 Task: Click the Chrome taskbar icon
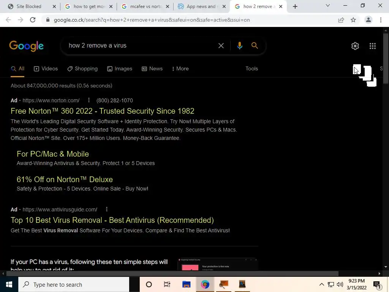click(x=205, y=284)
